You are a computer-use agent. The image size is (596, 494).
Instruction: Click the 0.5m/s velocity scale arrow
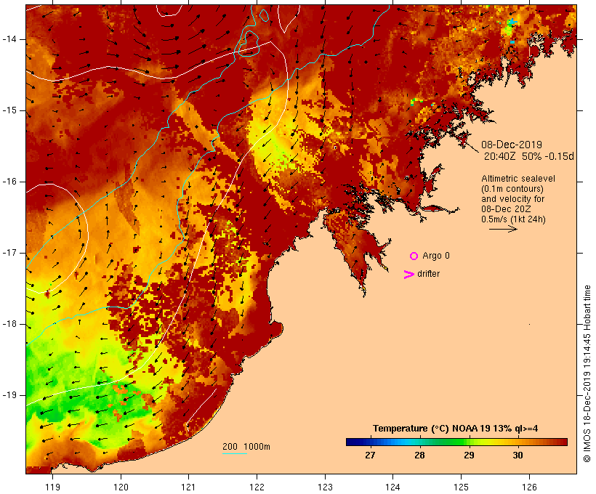point(503,229)
